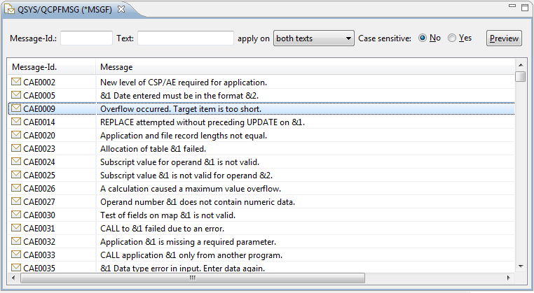Sort by the Message-Id. column header

51,67
